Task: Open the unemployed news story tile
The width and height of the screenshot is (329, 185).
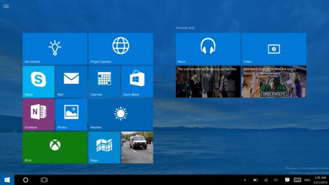Action: [x=208, y=82]
